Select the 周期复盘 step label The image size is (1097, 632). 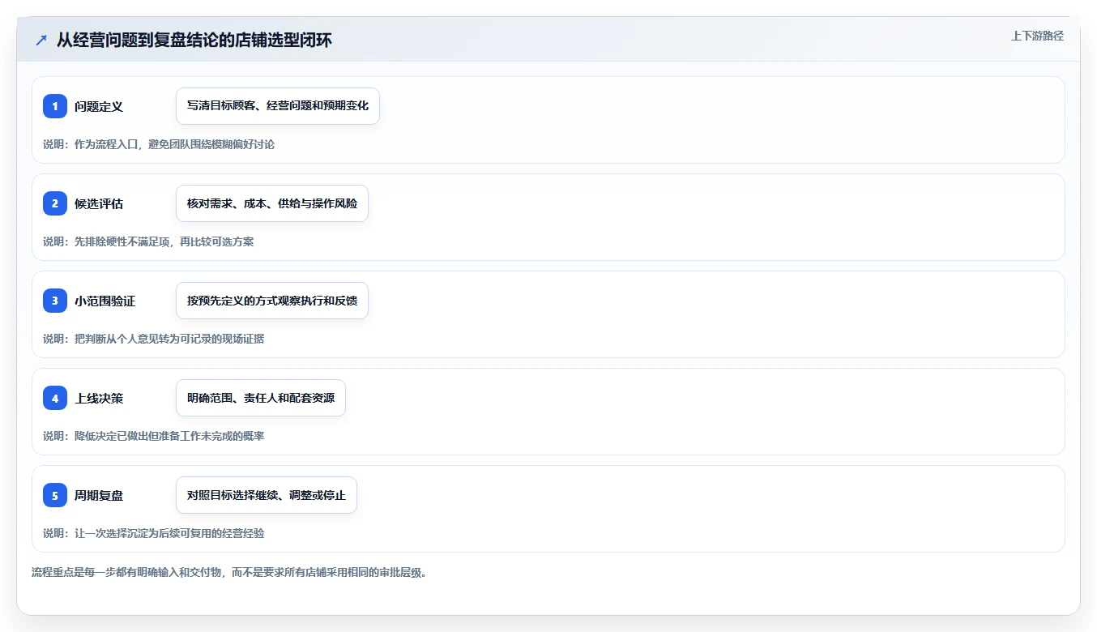(99, 495)
